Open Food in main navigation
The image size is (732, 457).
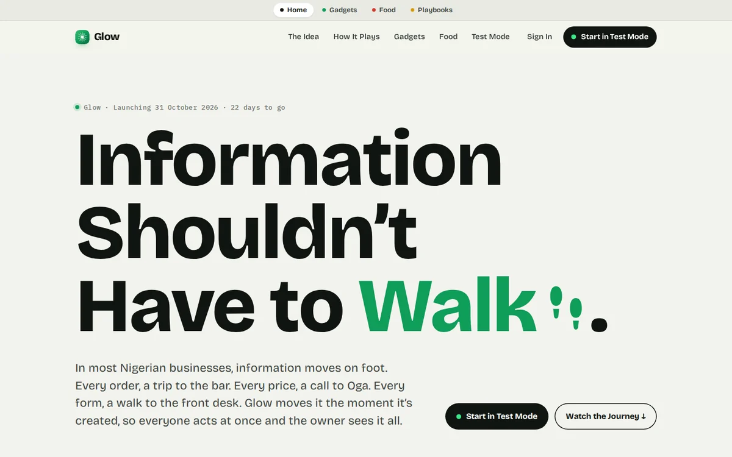pos(448,37)
